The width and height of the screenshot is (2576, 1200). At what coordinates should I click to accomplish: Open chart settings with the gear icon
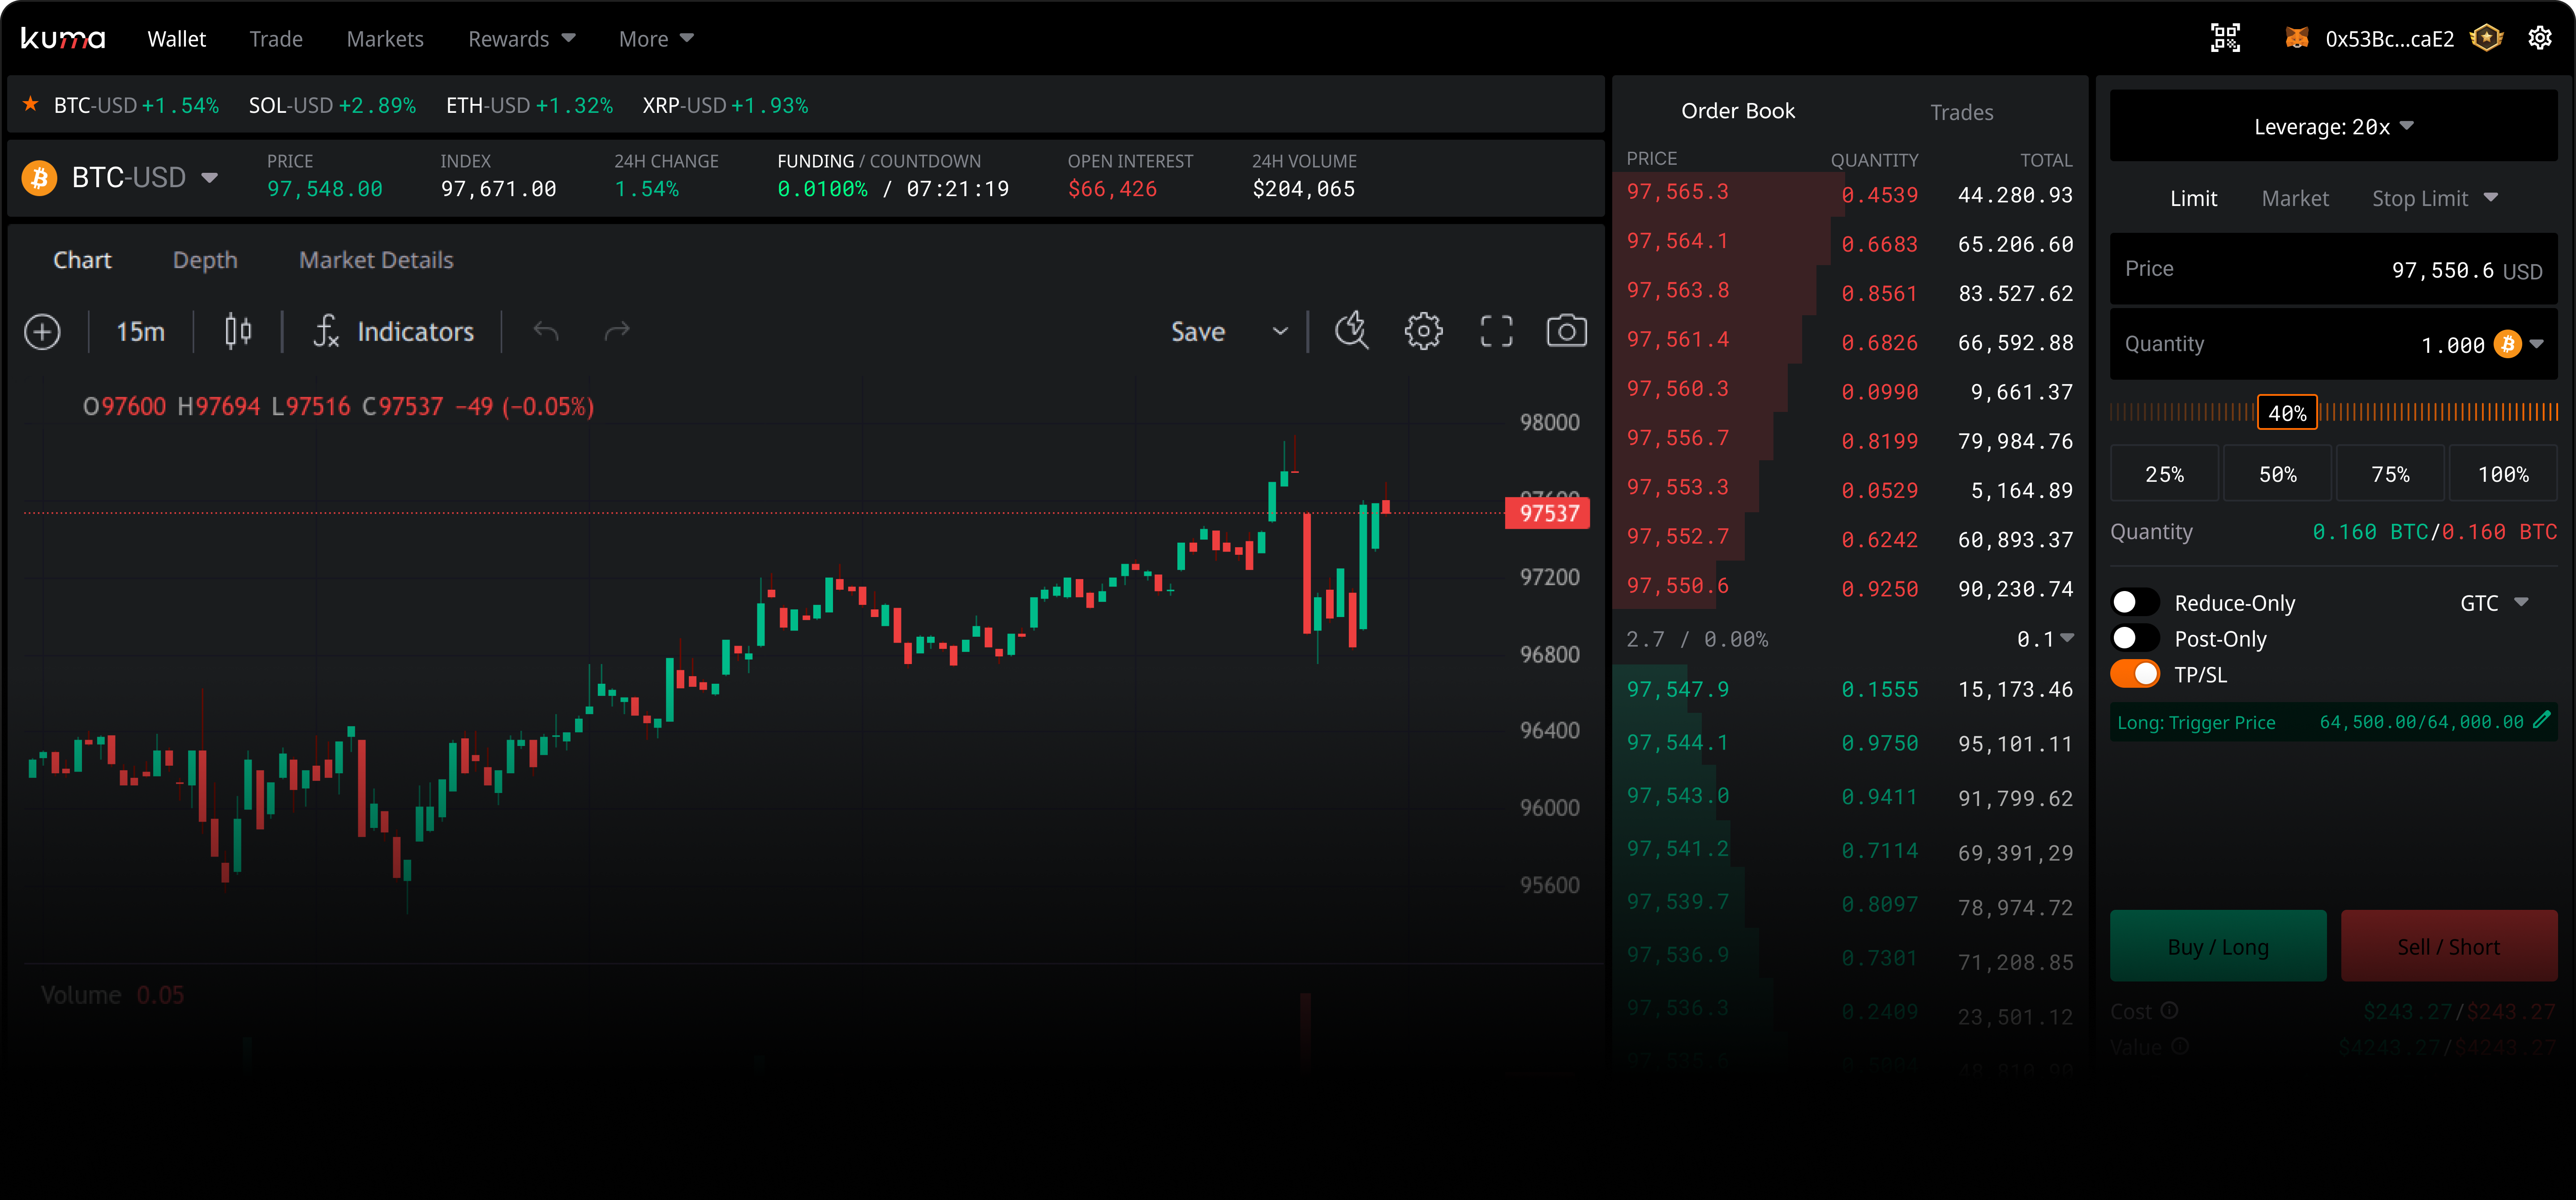1423,331
